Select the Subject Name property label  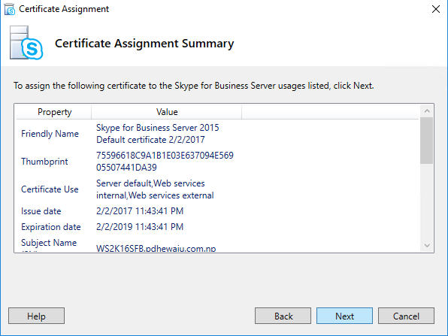click(49, 243)
